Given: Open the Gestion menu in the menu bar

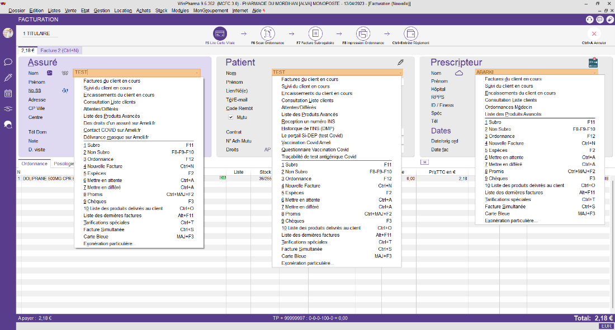Looking at the screenshot, I should coord(102,11).
